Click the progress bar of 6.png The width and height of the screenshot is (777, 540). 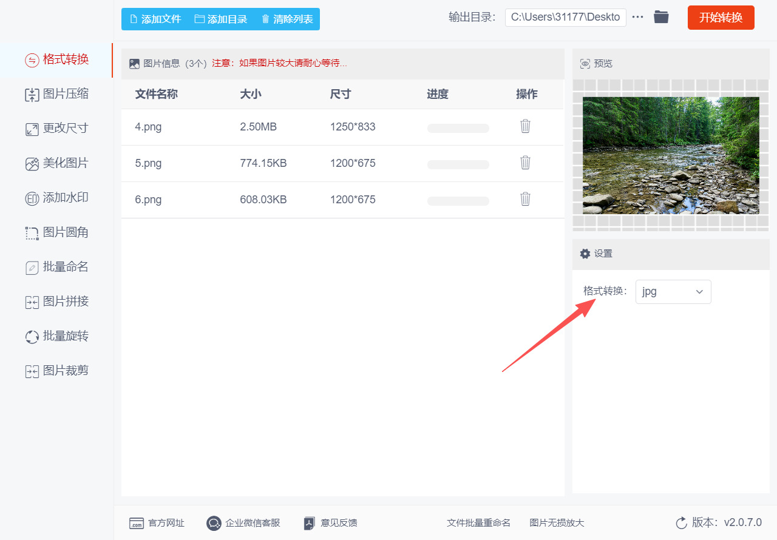click(x=458, y=201)
